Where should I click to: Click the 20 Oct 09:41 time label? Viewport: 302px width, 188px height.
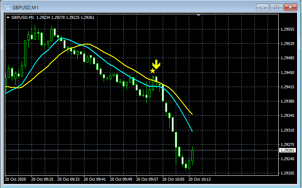pyautogui.click(x=95, y=179)
